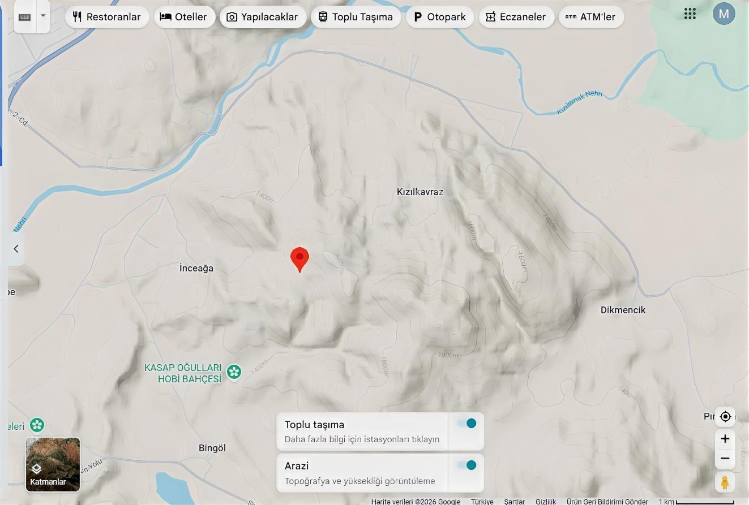Click the Kızılkavraz place label

coord(420,192)
